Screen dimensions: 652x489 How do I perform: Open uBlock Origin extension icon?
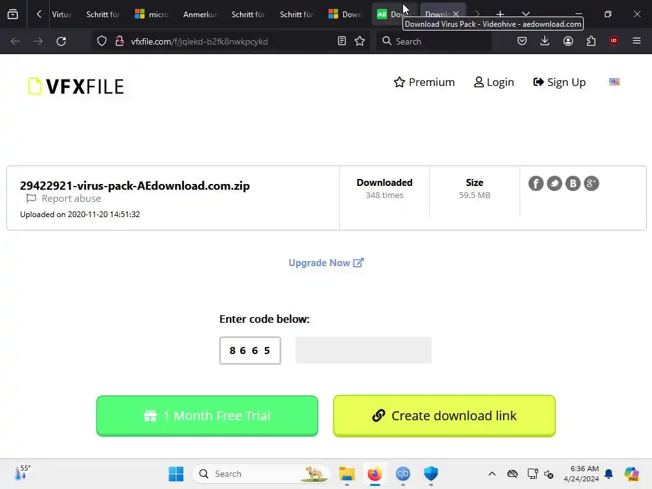pos(614,41)
